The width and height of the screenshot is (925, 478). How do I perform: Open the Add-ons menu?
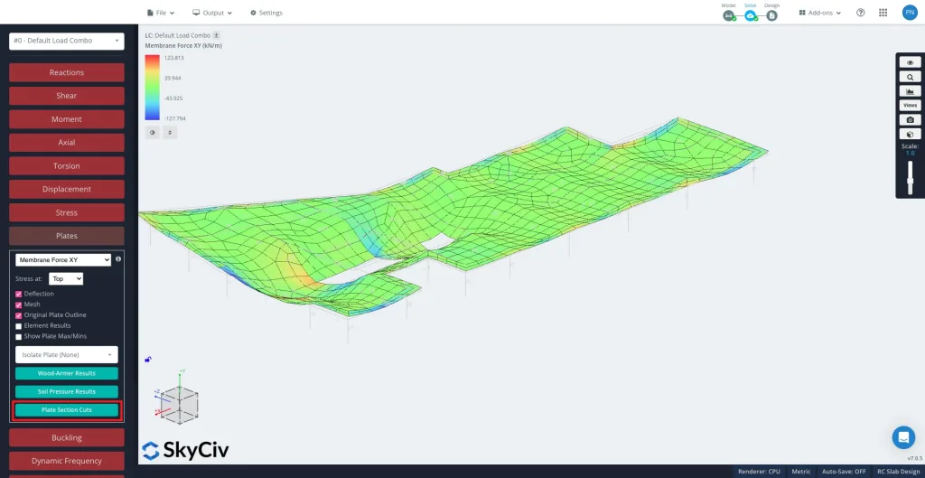pos(820,13)
